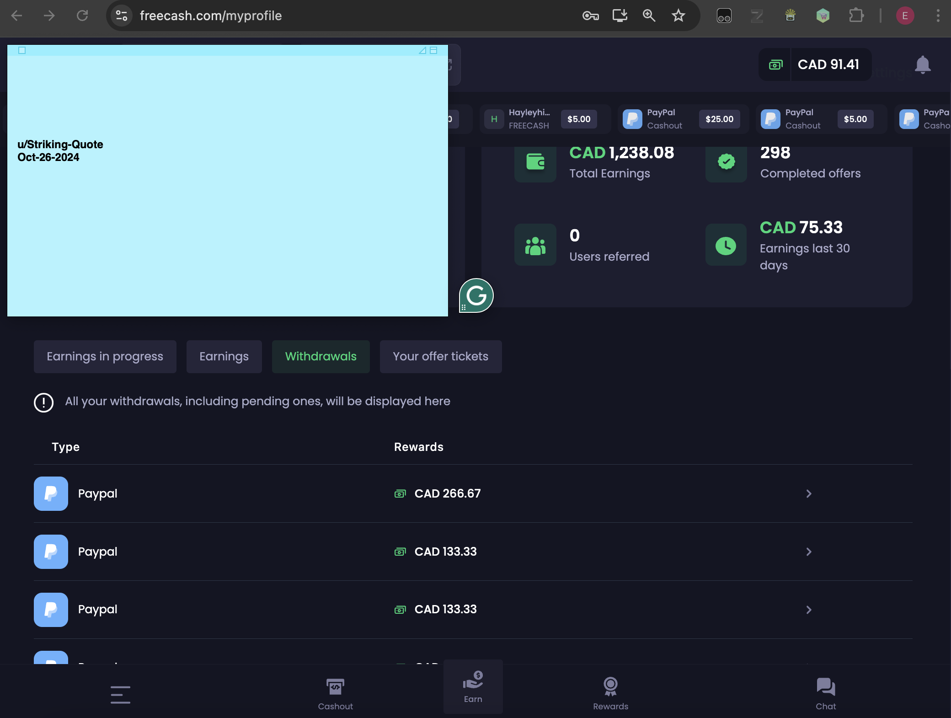The height and width of the screenshot is (718, 951).
Task: Switch to the Earnings tab
Action: [x=224, y=357]
